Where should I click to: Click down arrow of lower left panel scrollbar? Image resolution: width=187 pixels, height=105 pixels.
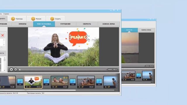pos(4,70)
